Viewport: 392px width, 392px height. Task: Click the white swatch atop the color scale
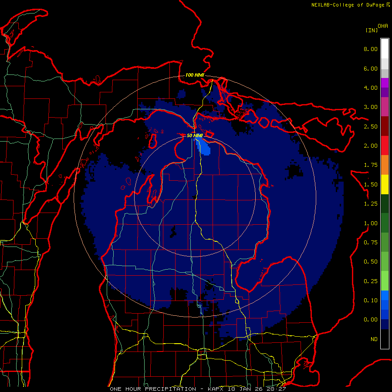coord(385,49)
